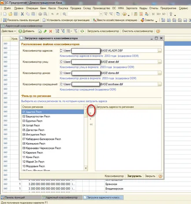This screenshot has height=204, width=191.
Task: Browse for KLADR.DBF file with ellipsis button
Action: [160, 51]
